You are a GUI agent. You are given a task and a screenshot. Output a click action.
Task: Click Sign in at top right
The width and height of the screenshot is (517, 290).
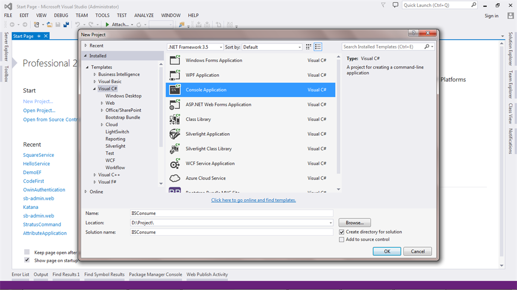(x=491, y=16)
